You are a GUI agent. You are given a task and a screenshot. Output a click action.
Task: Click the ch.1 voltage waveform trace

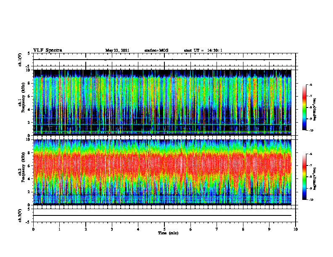point(162,60)
